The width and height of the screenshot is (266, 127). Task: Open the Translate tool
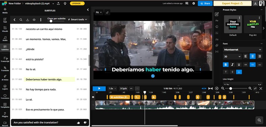(x=5, y=69)
